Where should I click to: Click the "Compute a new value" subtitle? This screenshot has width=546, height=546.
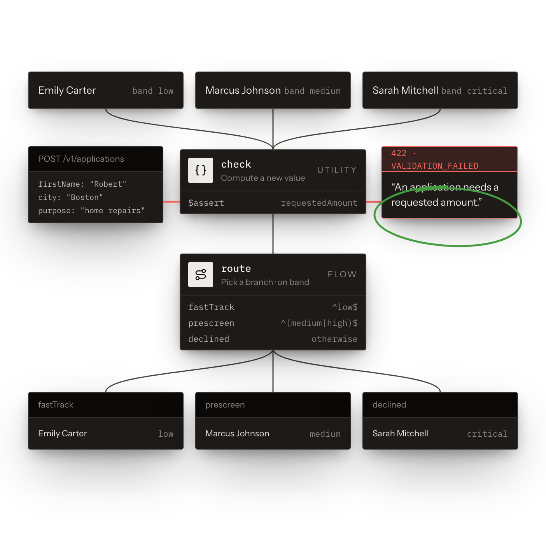263,178
